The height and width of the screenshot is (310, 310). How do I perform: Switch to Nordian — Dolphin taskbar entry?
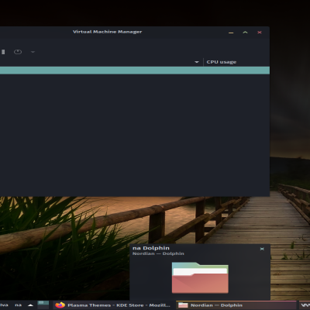click(236, 305)
